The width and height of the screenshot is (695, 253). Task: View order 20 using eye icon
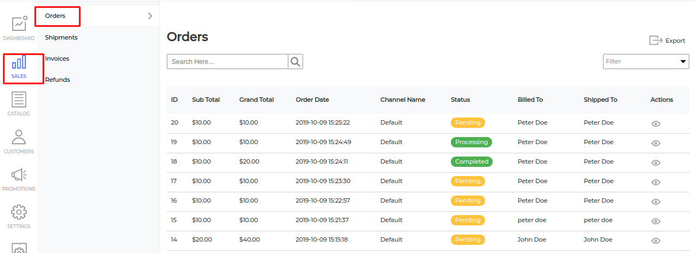[655, 124]
